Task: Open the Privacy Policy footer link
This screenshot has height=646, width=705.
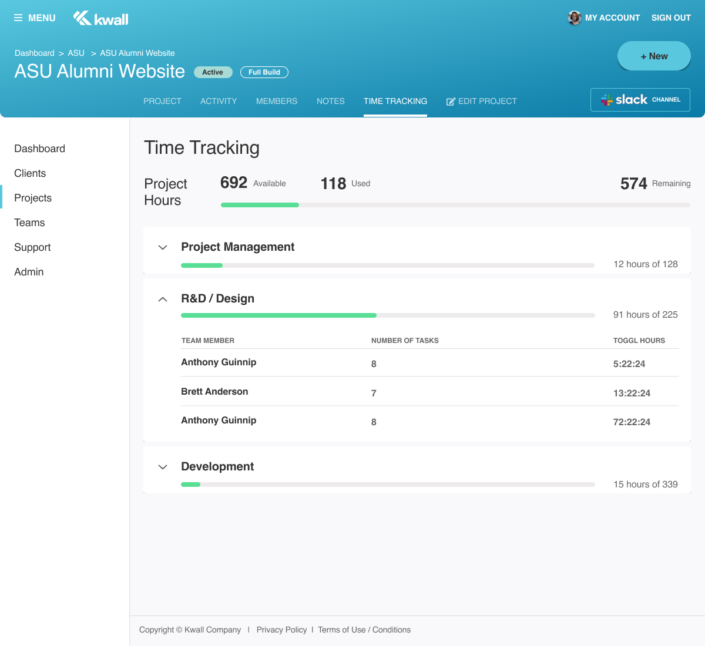Action: click(x=281, y=630)
